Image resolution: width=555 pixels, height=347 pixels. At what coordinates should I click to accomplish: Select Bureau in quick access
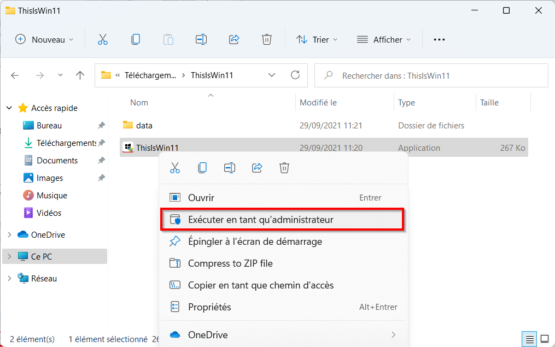point(49,126)
